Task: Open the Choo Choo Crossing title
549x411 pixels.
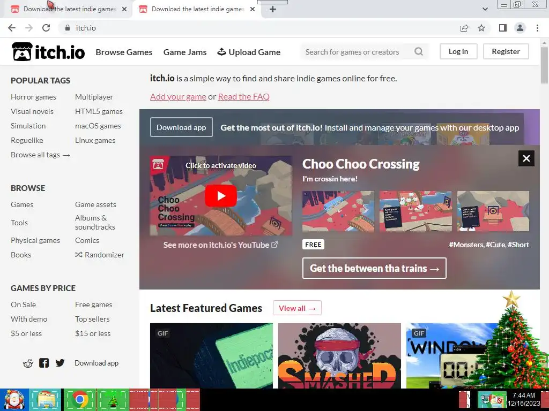Action: point(361,164)
